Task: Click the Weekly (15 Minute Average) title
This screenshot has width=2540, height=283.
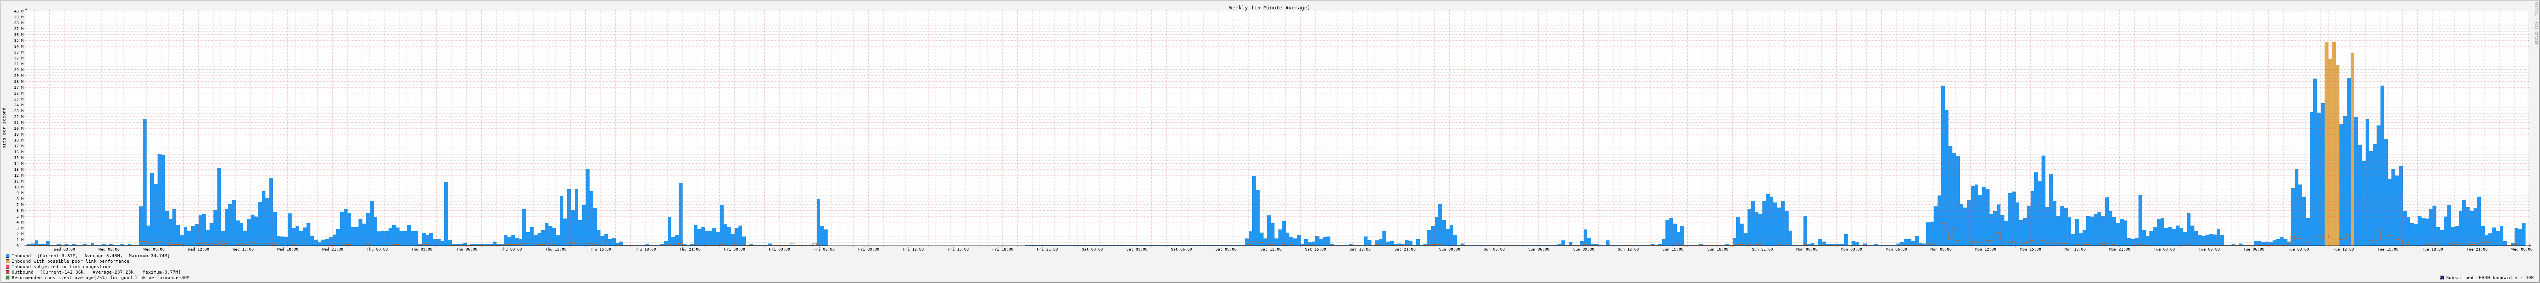Action: [1269, 7]
